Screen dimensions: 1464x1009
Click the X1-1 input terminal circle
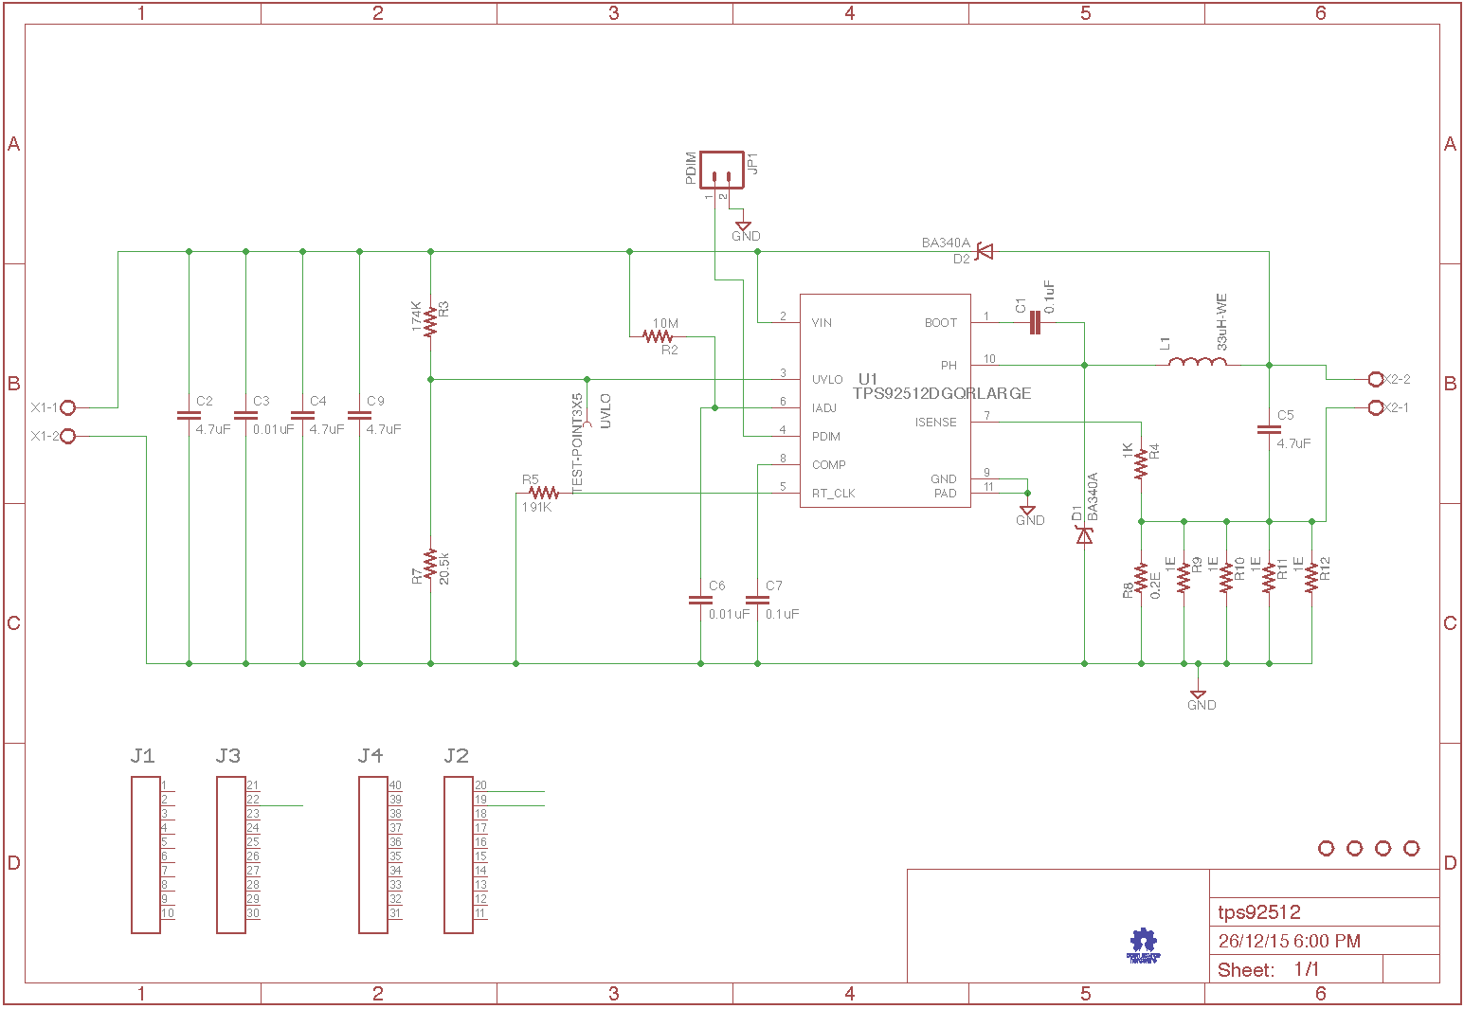[x=68, y=407]
